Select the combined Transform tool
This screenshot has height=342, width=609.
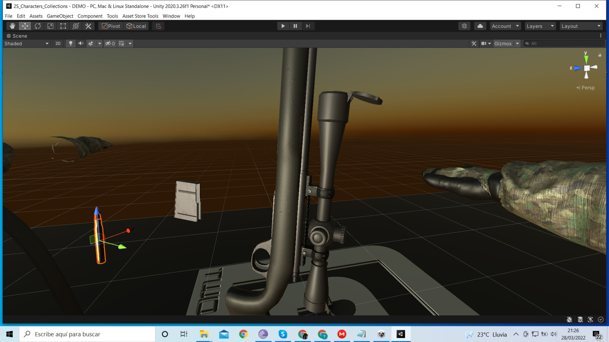point(76,26)
